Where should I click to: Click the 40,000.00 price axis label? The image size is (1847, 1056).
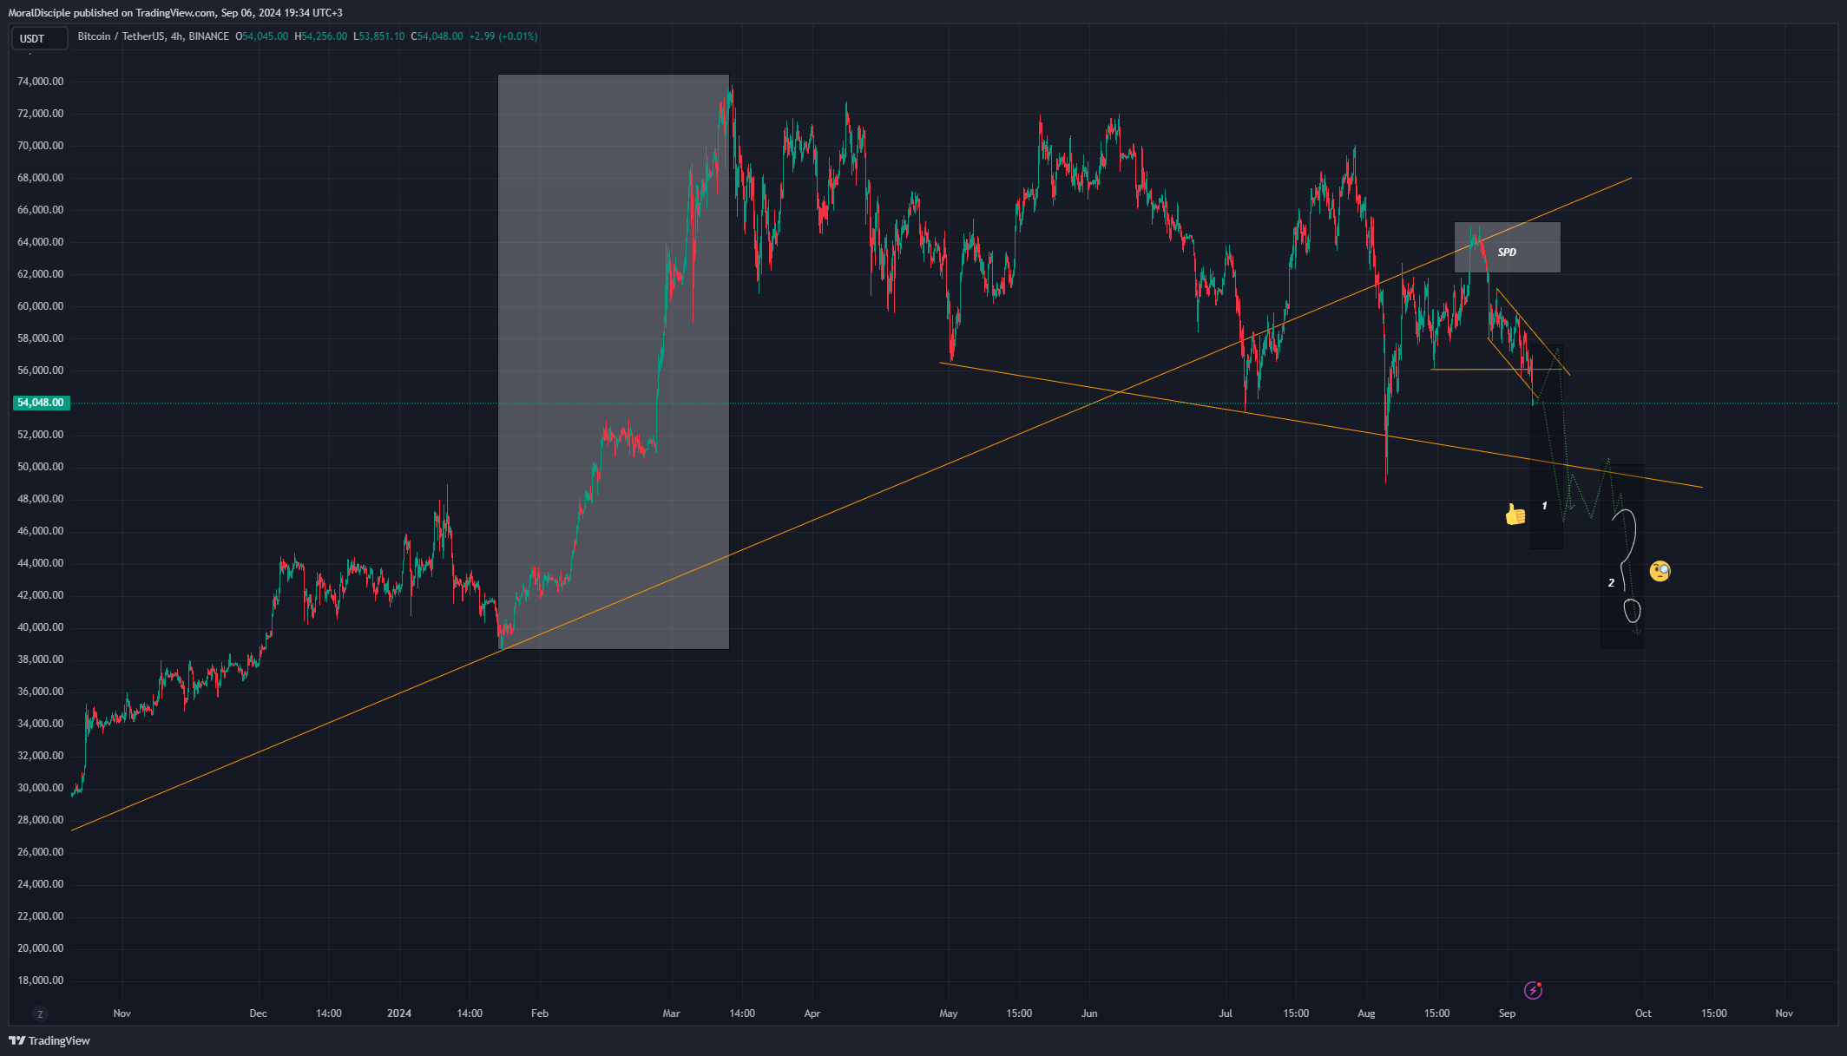click(x=41, y=627)
